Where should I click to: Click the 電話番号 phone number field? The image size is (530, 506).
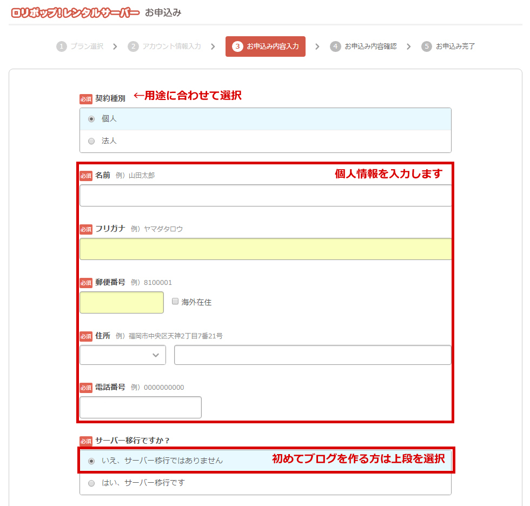tap(141, 408)
